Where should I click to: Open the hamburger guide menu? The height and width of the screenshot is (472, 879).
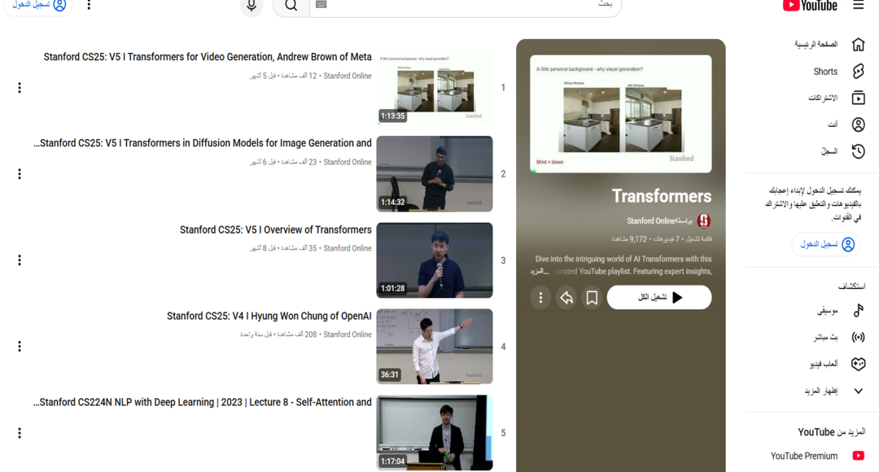859,6
